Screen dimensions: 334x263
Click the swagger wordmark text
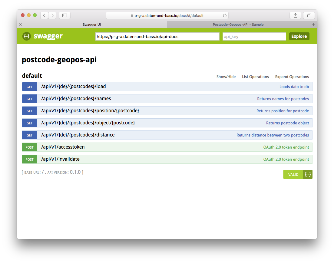48,36
